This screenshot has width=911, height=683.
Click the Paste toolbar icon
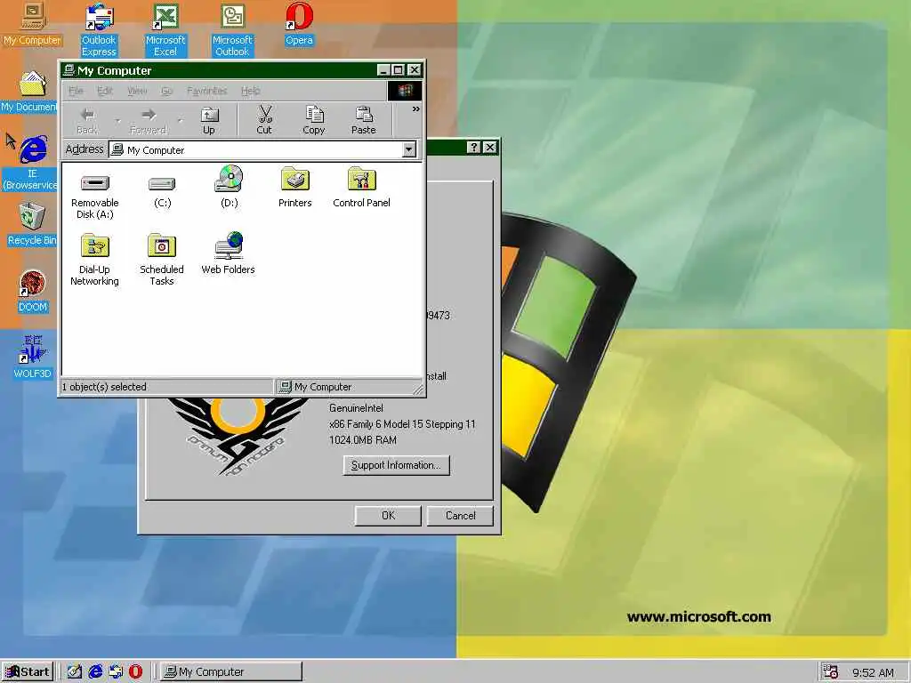(364, 121)
